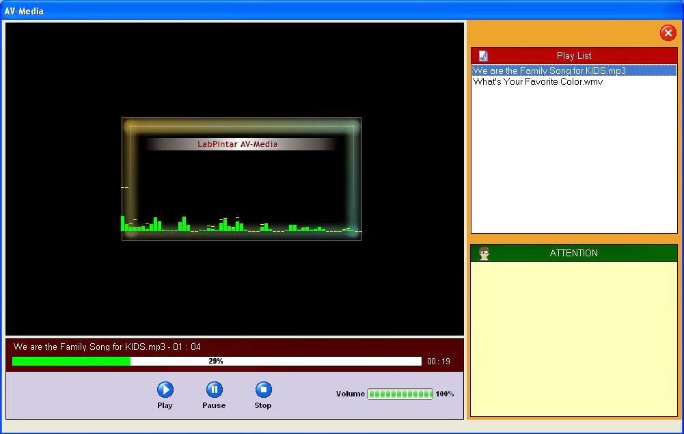Click the Stop label below the stop icon
Screen dimensions: 684x434
[x=263, y=405]
